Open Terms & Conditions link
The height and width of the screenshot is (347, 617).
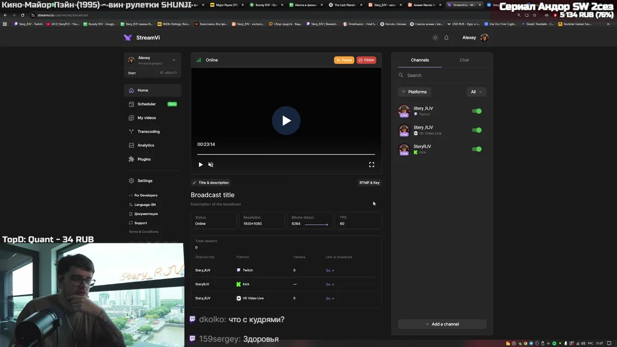pos(144,232)
